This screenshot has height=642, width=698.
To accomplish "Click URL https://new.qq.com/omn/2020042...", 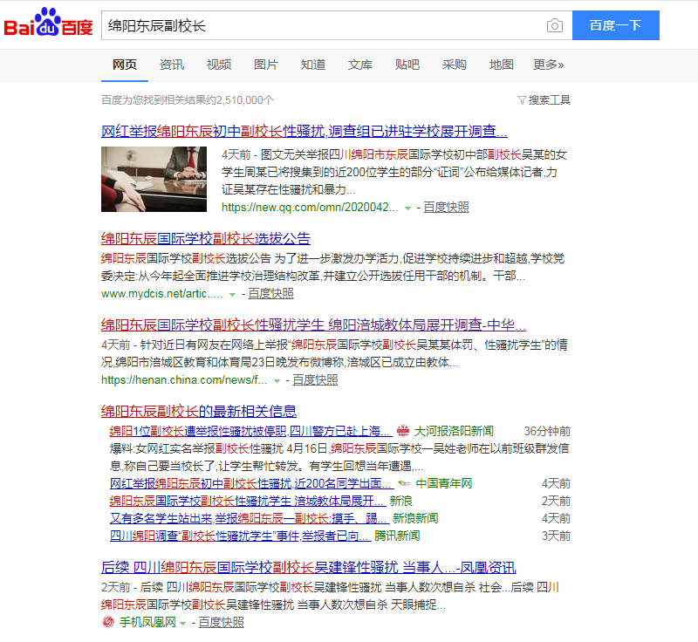I will tap(310, 208).
